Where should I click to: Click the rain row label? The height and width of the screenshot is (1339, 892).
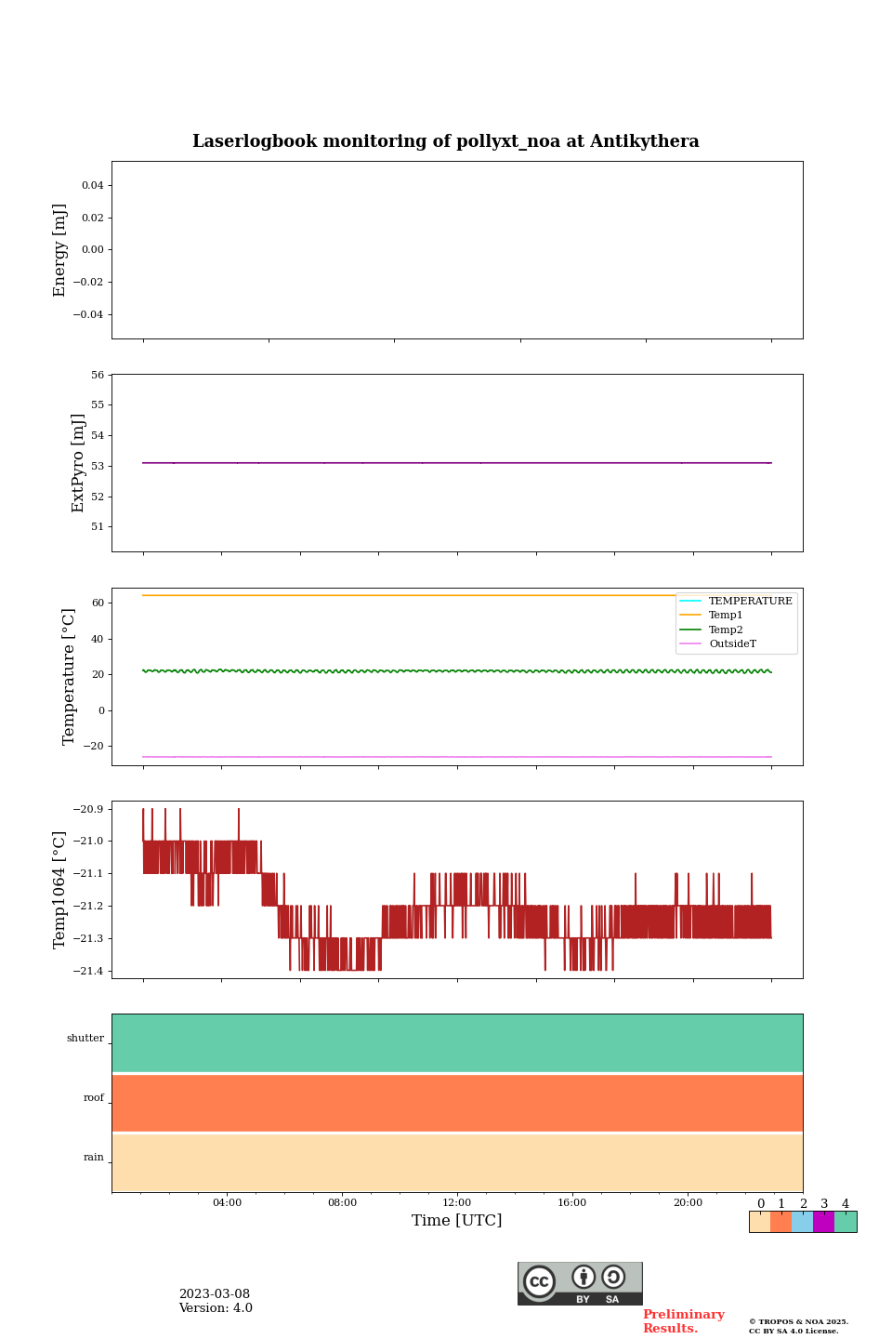pos(94,1158)
